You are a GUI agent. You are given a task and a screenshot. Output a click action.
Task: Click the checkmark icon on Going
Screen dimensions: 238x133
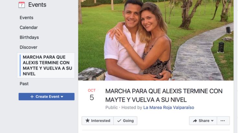[119, 121]
